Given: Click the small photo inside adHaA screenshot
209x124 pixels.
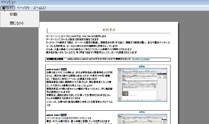Looking at the screenshot, I should (125, 93).
